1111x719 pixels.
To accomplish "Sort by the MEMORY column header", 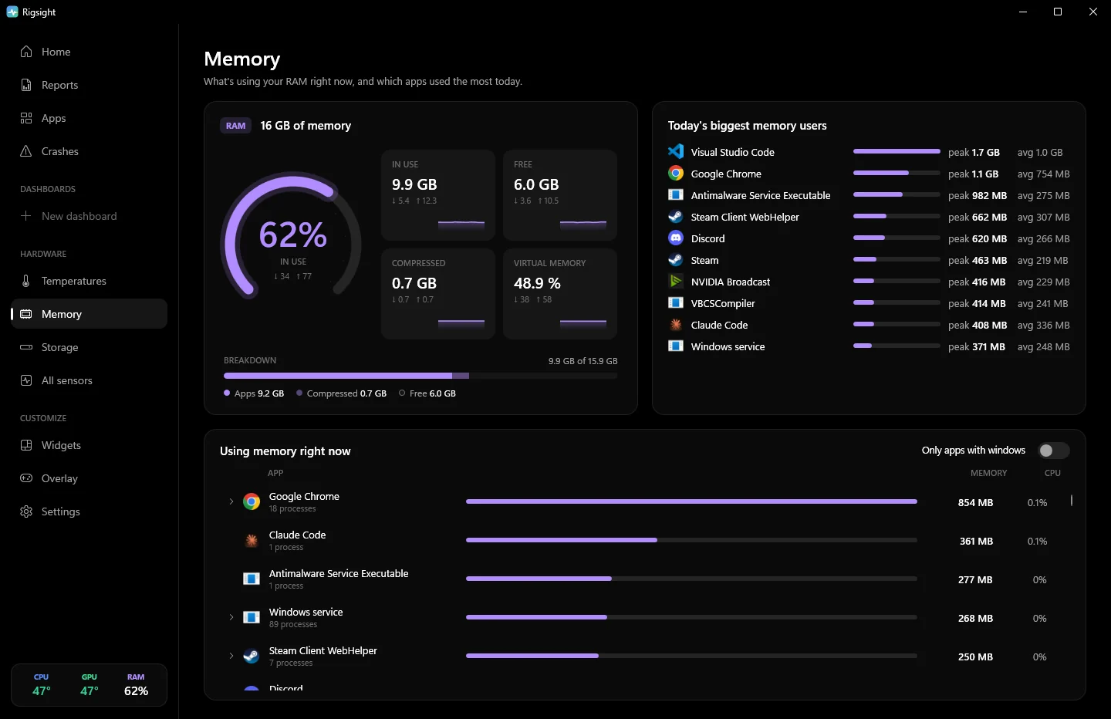I will pos(988,473).
